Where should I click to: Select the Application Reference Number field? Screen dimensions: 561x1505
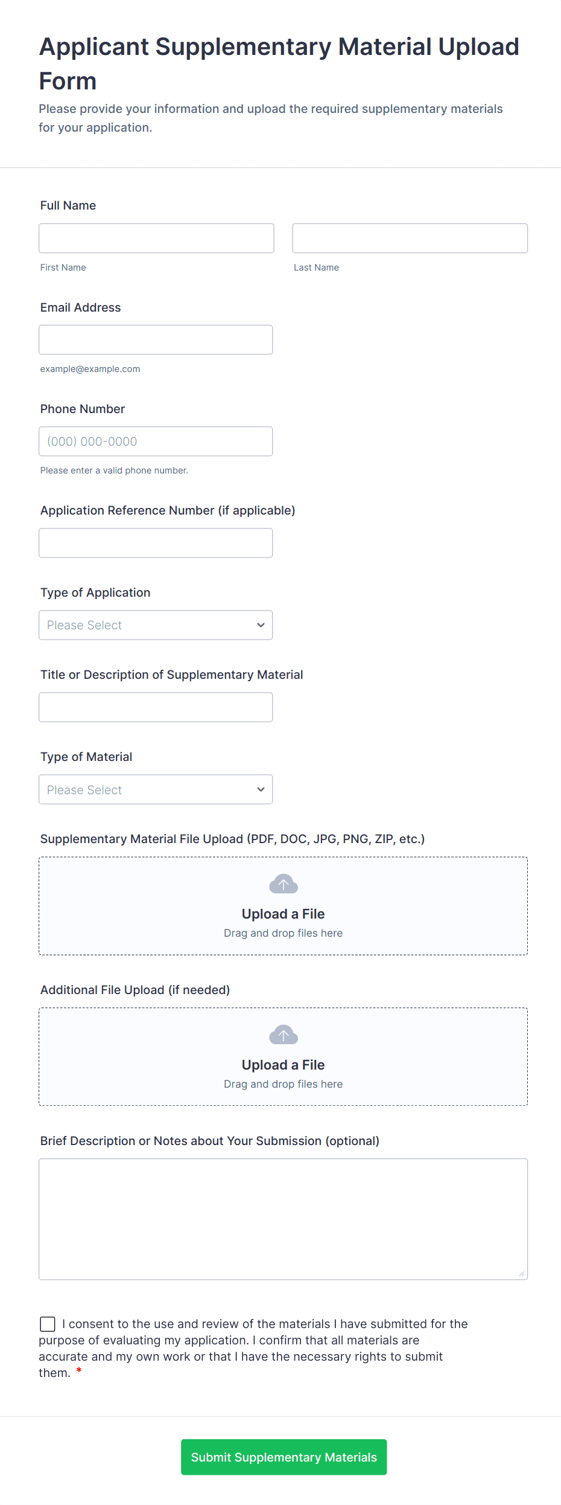coord(156,543)
